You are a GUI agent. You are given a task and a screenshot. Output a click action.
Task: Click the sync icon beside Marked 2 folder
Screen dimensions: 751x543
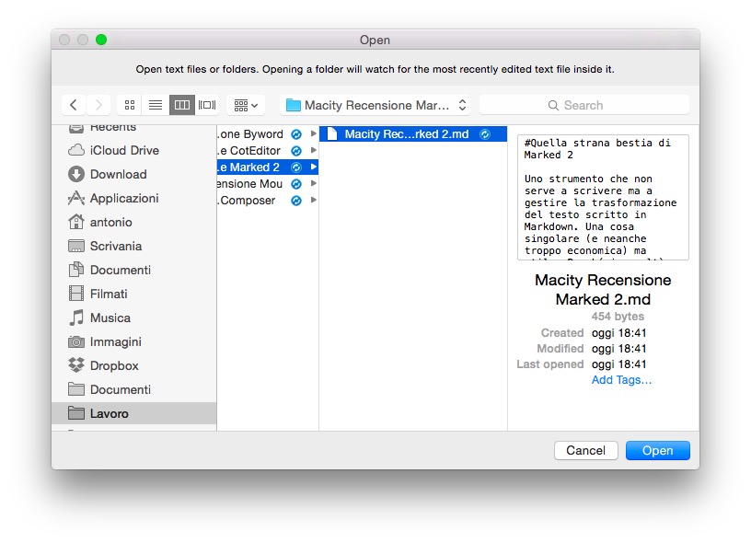pyautogui.click(x=296, y=168)
